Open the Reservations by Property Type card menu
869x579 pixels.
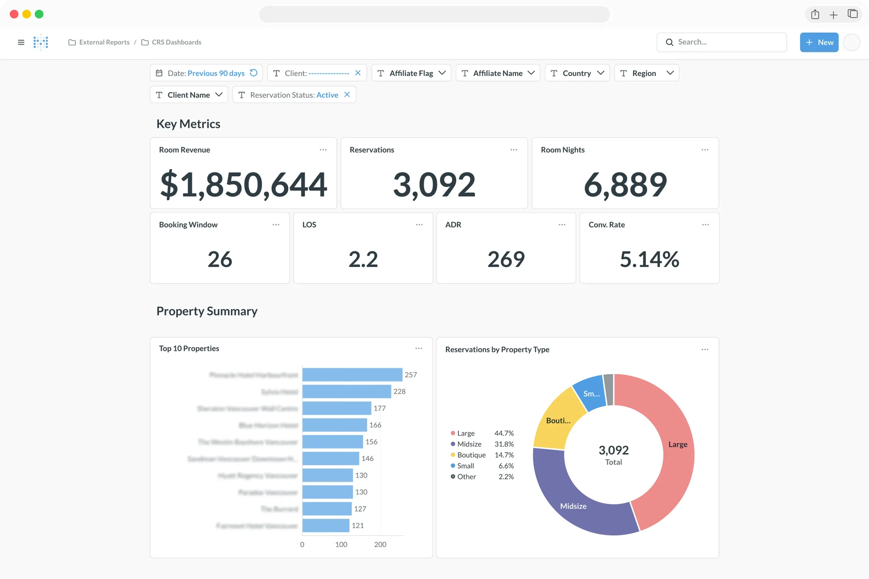tap(704, 349)
